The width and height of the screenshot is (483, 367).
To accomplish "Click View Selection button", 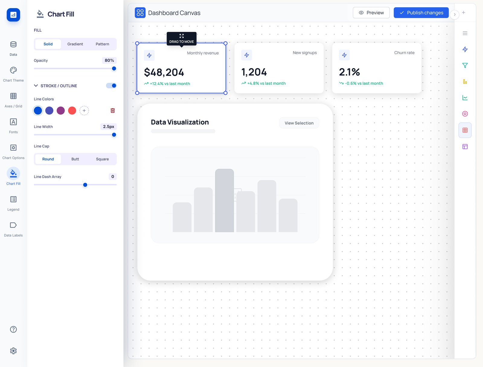I will 299,123.
